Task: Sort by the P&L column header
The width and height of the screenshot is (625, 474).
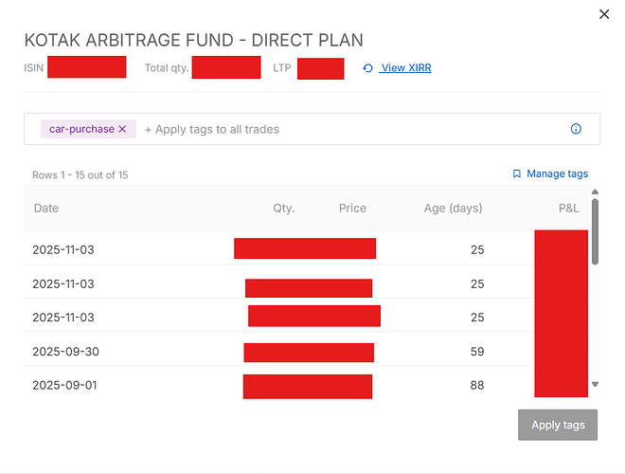Action: pyautogui.click(x=568, y=209)
